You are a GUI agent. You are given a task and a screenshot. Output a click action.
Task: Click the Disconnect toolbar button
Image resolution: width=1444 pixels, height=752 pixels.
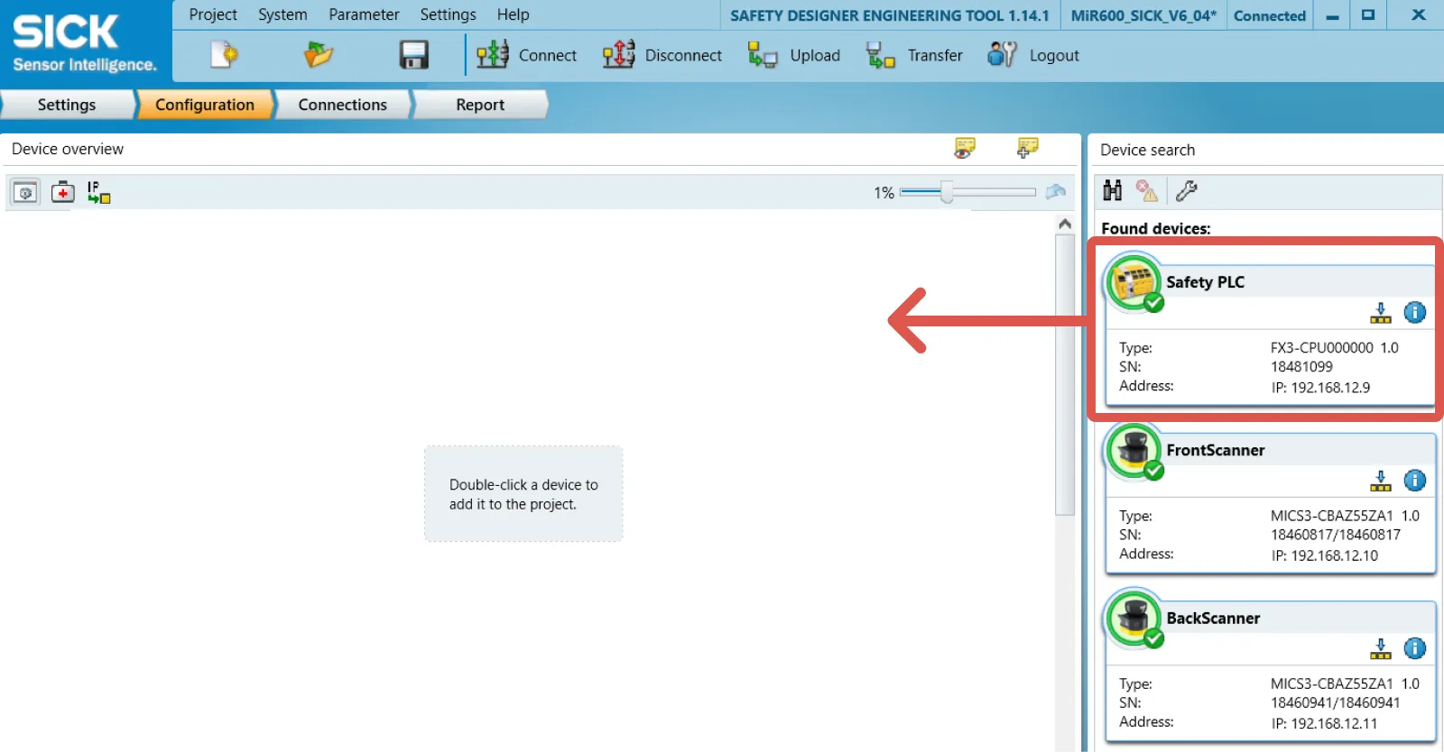[x=662, y=55]
